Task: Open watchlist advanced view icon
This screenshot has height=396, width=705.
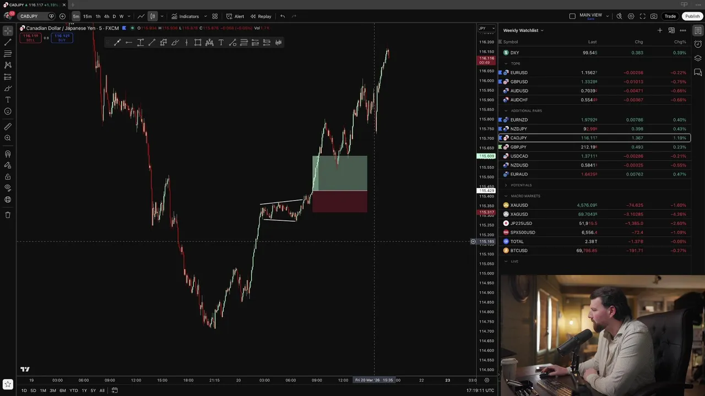Action: pos(671,30)
